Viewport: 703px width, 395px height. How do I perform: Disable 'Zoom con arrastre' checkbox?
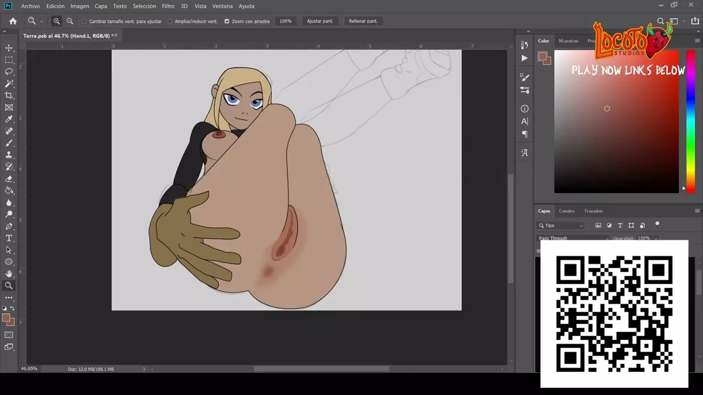tap(227, 21)
